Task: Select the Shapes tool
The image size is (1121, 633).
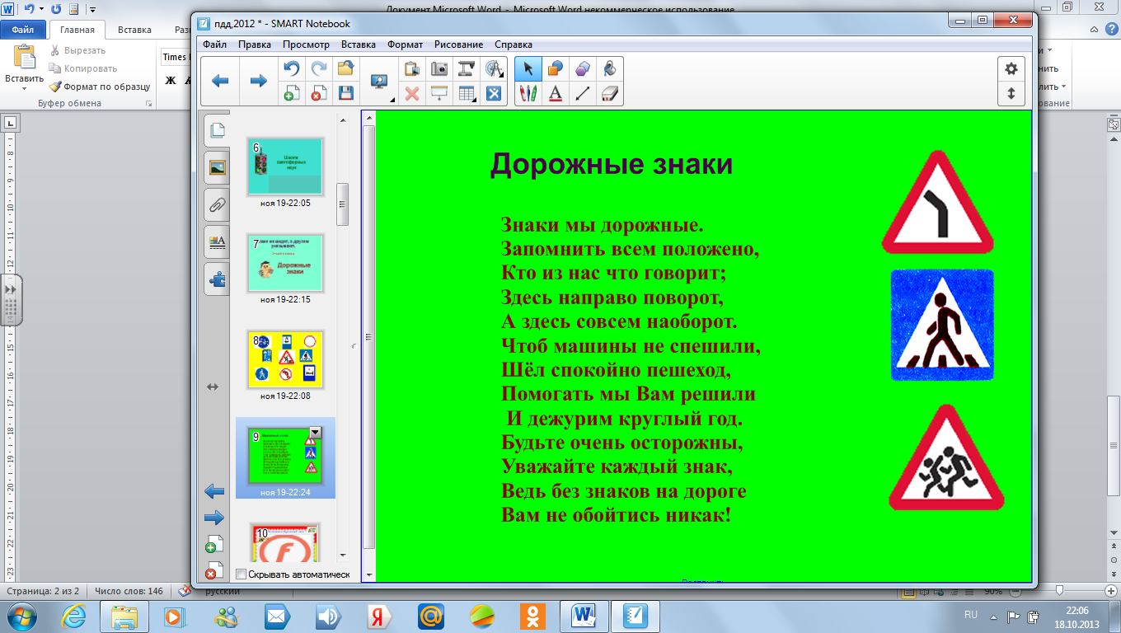Action: click(x=556, y=68)
